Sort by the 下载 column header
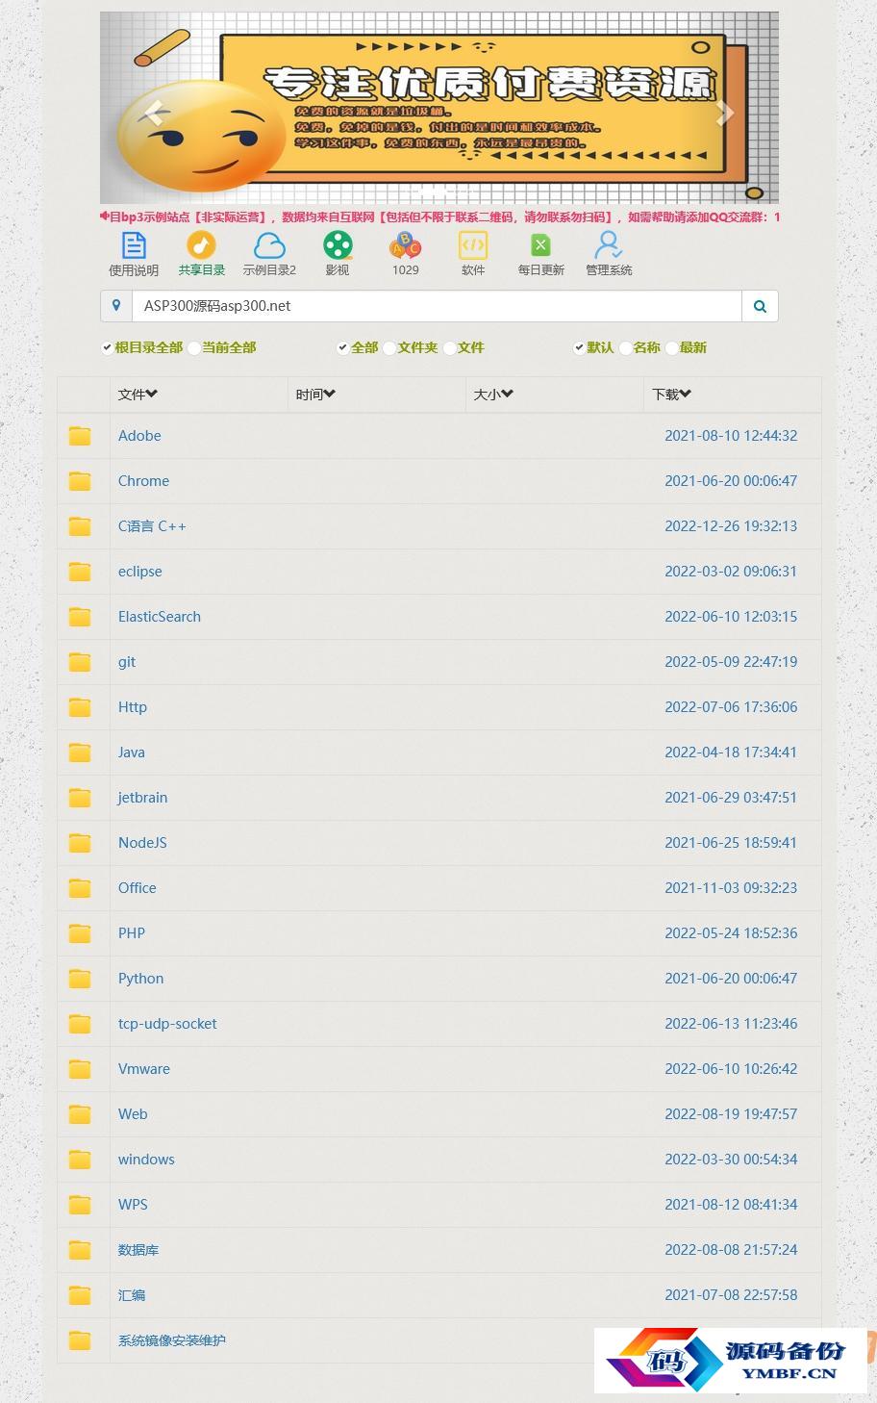This screenshot has width=877, height=1403. (671, 395)
